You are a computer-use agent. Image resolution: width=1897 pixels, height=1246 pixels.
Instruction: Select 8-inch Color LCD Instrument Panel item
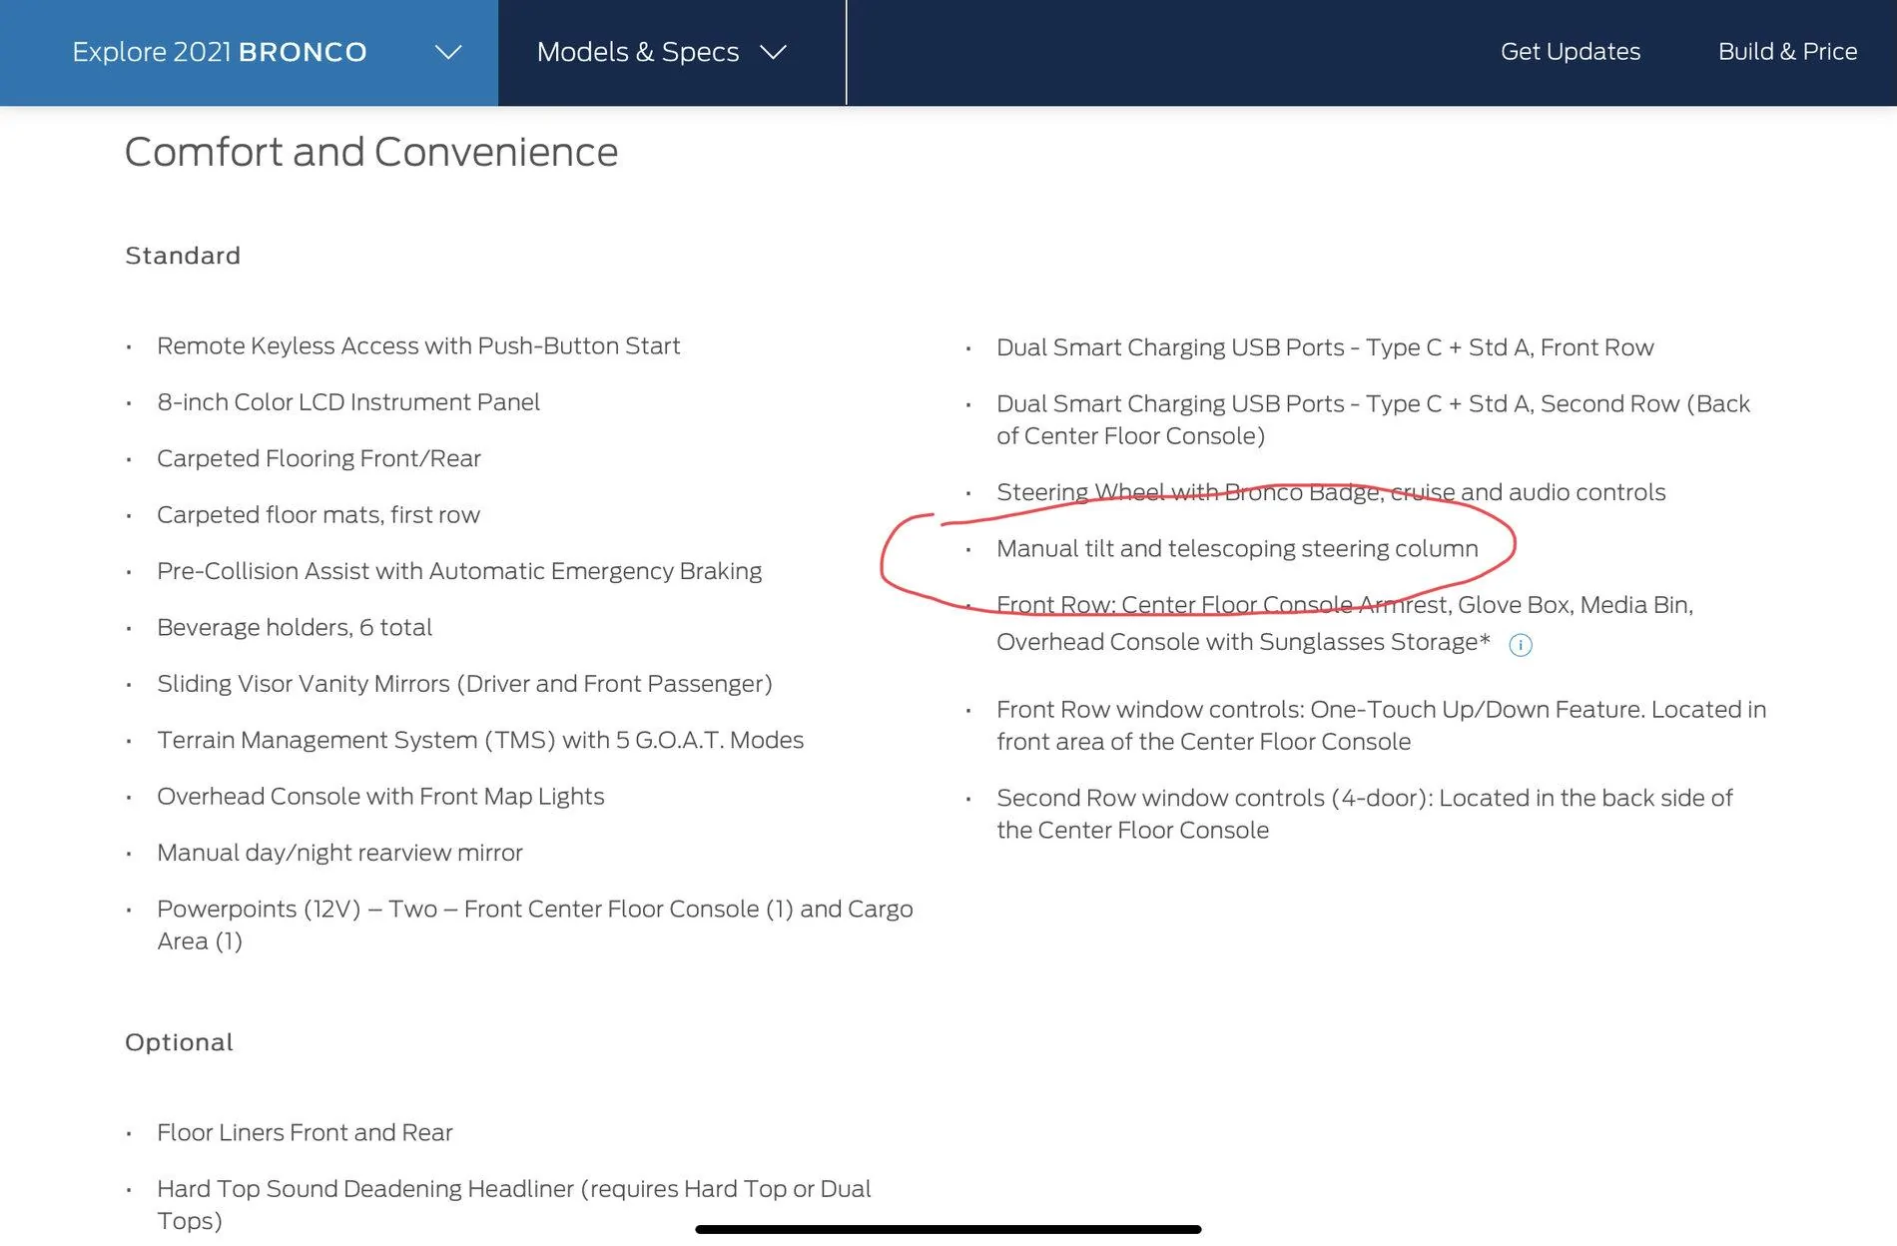click(x=348, y=402)
